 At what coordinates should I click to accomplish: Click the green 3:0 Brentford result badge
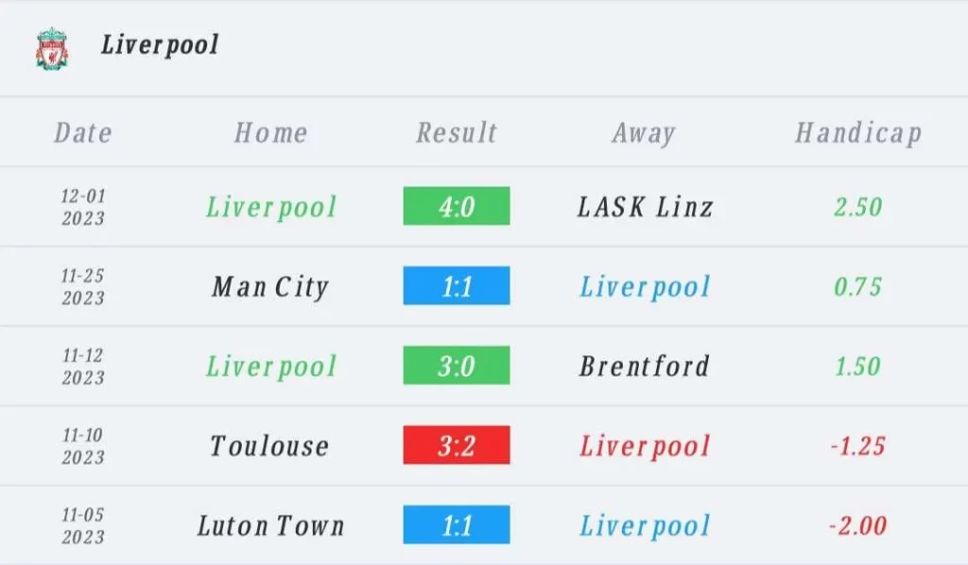(x=457, y=365)
